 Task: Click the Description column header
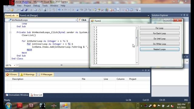[x=46, y=79]
